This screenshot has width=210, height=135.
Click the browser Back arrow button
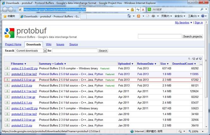pos(5,9)
